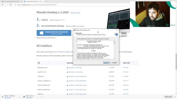
Task: Click the license scrollbar down arrow
Action: pyautogui.click(x=114, y=58)
